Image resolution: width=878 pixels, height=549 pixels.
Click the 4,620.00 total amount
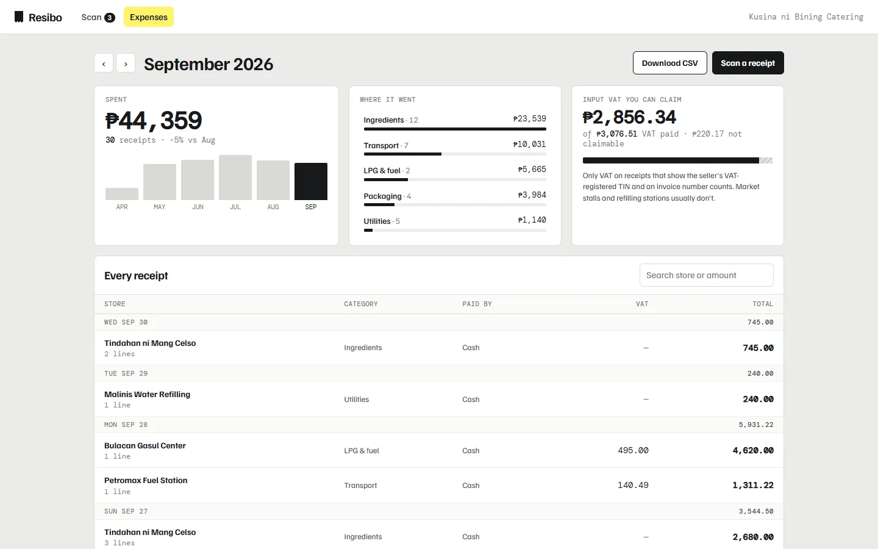pos(753,450)
